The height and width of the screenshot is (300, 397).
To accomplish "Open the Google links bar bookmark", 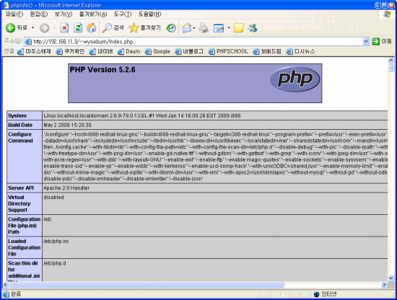I will click(157, 51).
